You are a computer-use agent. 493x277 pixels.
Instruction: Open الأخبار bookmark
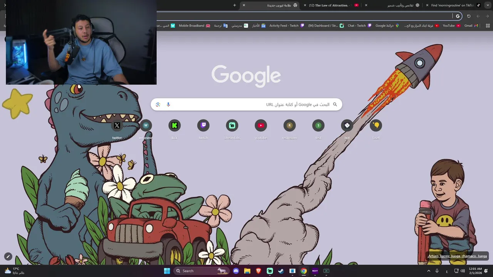pyautogui.click(x=259, y=26)
